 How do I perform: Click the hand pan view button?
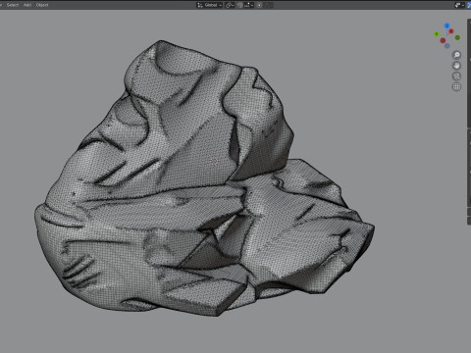[x=456, y=66]
